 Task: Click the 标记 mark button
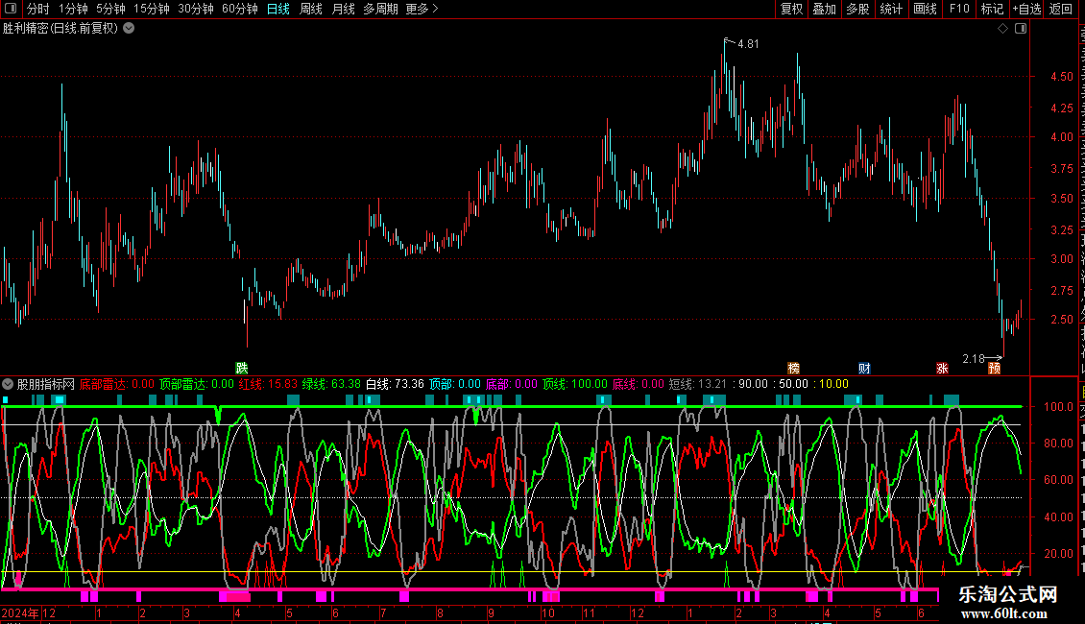pos(992,9)
